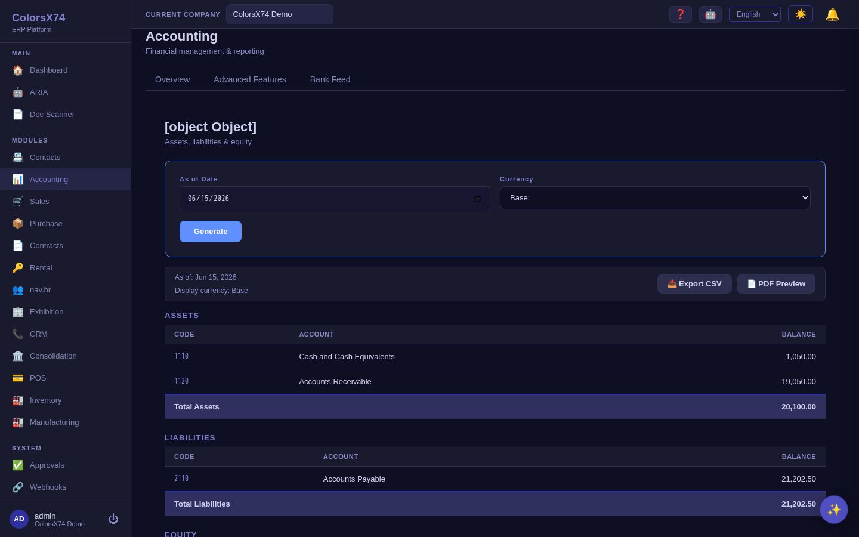Click the POS credit card icon

pyautogui.click(x=18, y=378)
